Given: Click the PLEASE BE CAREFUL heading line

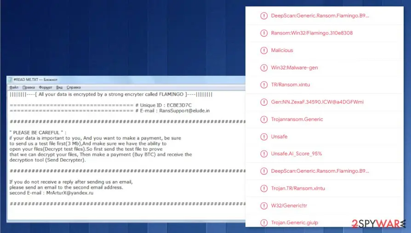Looking at the screenshot, I should [x=38, y=133].
